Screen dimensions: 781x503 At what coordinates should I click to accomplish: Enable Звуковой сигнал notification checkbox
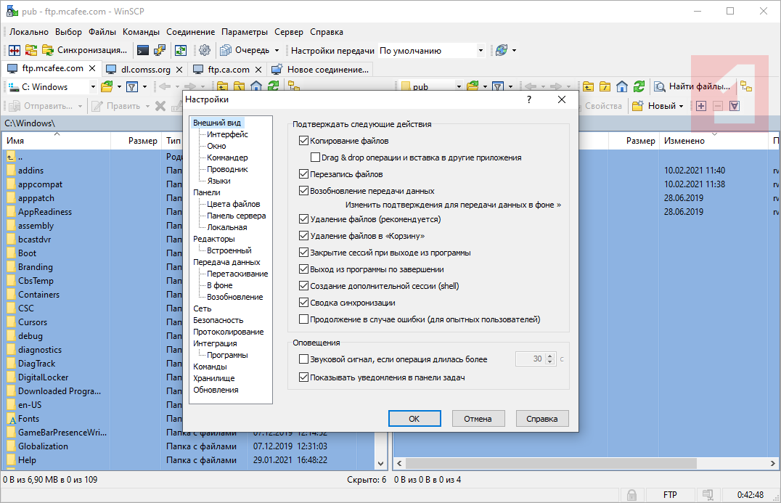[304, 359]
